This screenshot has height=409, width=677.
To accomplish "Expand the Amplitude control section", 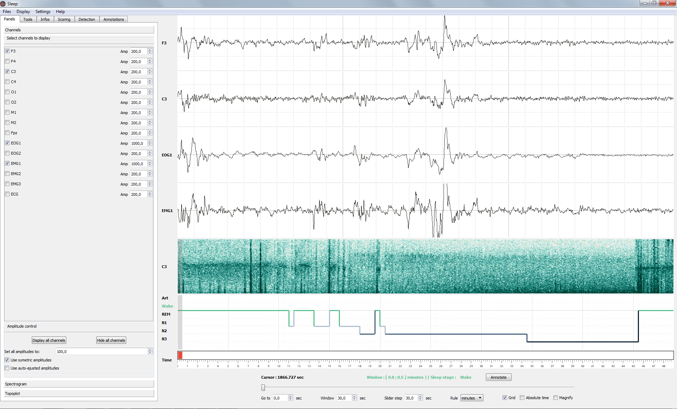I will coord(79,326).
